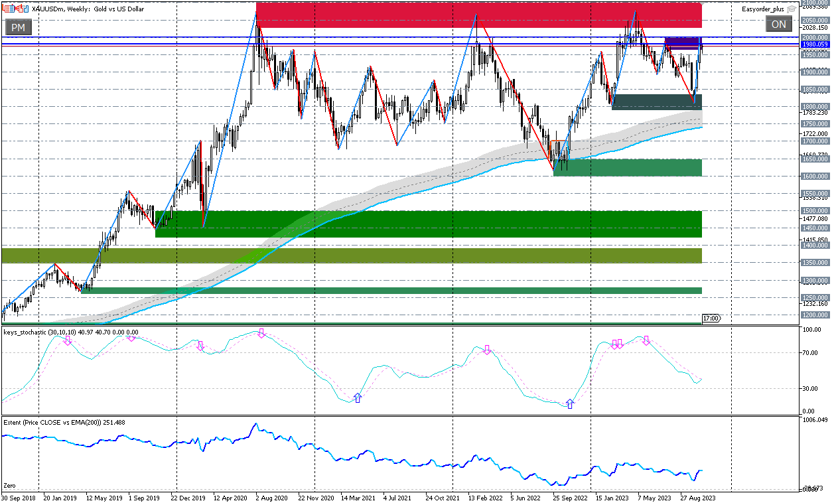
Task: Toggle the PM panel button
Action: 18,27
